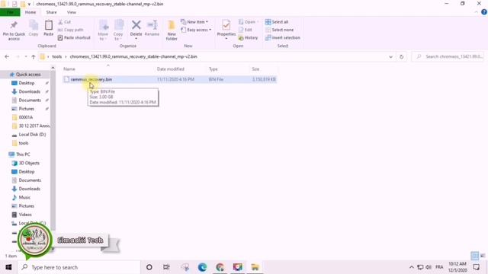Viewport: 488px width, 274px height.
Task: Click Paste shortcut in ribbon
Action: pos(74,37)
